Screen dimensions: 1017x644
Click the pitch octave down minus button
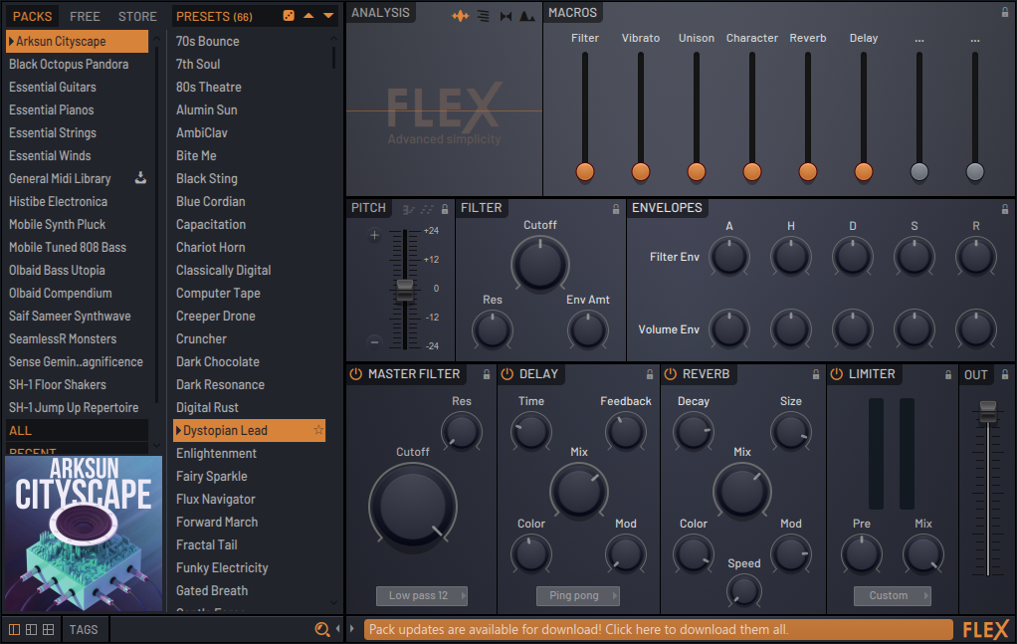coord(374,341)
